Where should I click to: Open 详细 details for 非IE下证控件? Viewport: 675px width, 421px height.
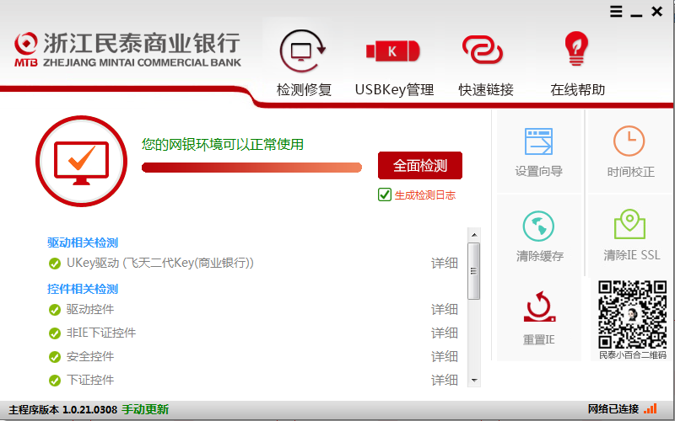[x=445, y=333]
